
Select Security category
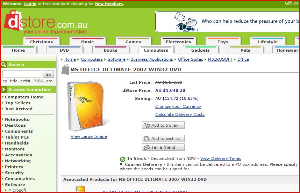14,172
